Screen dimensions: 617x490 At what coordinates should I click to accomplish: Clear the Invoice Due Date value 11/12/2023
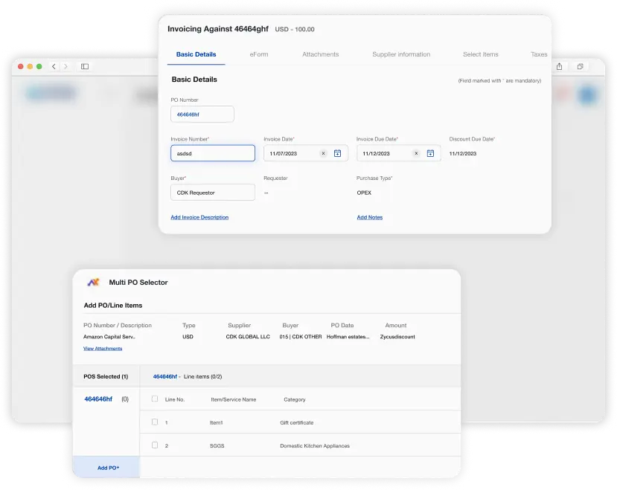[x=416, y=153]
